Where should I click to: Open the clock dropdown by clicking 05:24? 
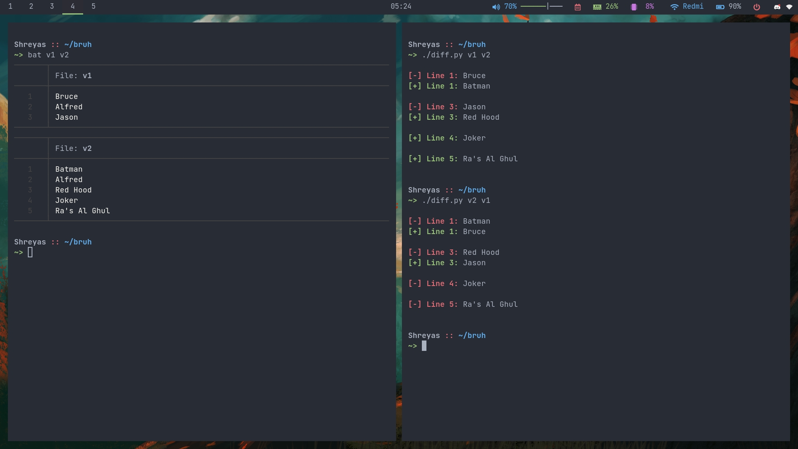click(x=400, y=6)
